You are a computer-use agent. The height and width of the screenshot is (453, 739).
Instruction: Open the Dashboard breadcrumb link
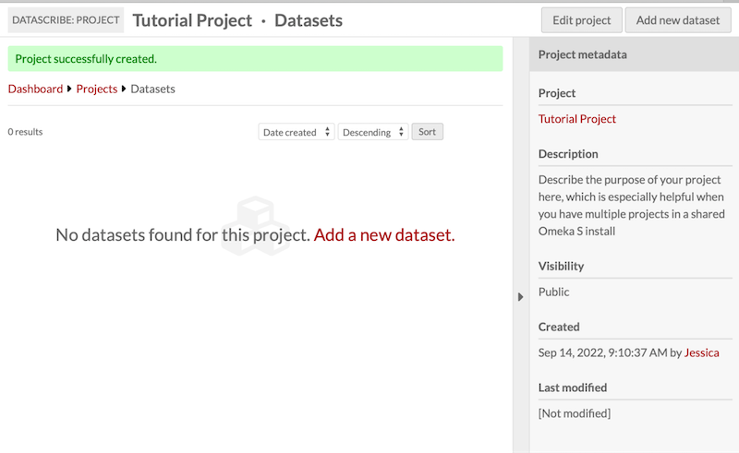[35, 89]
